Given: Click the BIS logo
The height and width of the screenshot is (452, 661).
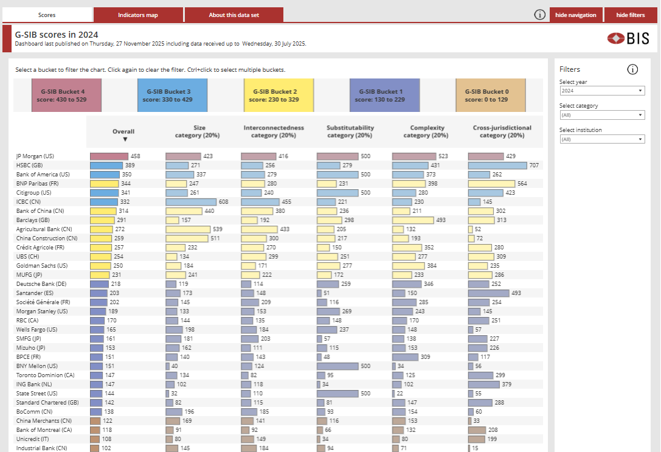Looking at the screenshot, I should pyautogui.click(x=628, y=38).
